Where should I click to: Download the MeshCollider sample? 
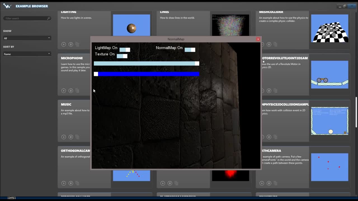point(269,44)
